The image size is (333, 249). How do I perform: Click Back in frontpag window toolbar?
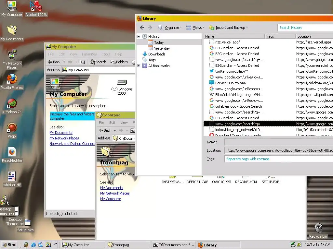point(105,130)
